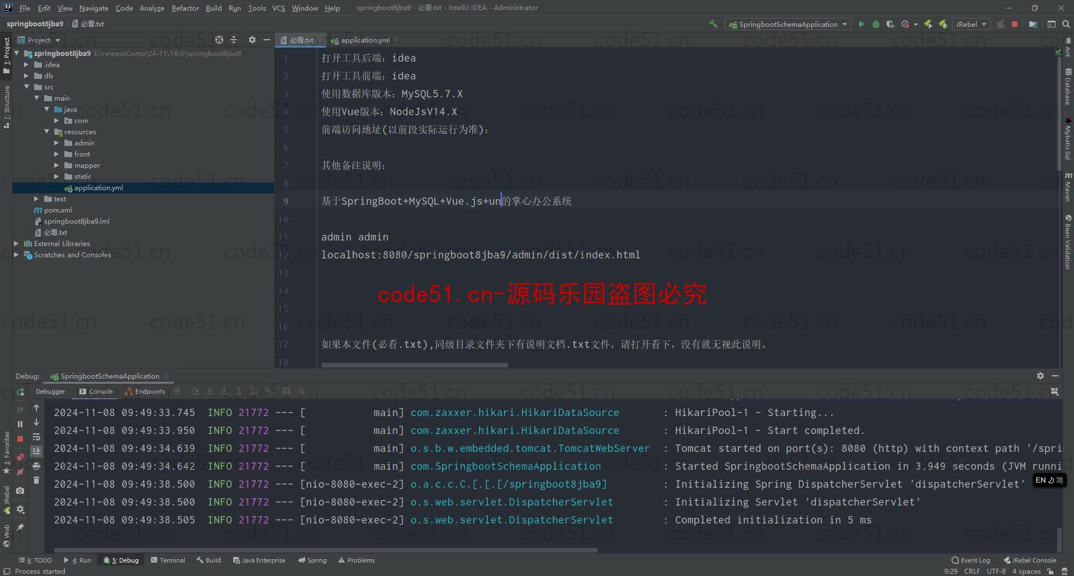
Task: Click the Build Project hammer icon
Action: 713,24
